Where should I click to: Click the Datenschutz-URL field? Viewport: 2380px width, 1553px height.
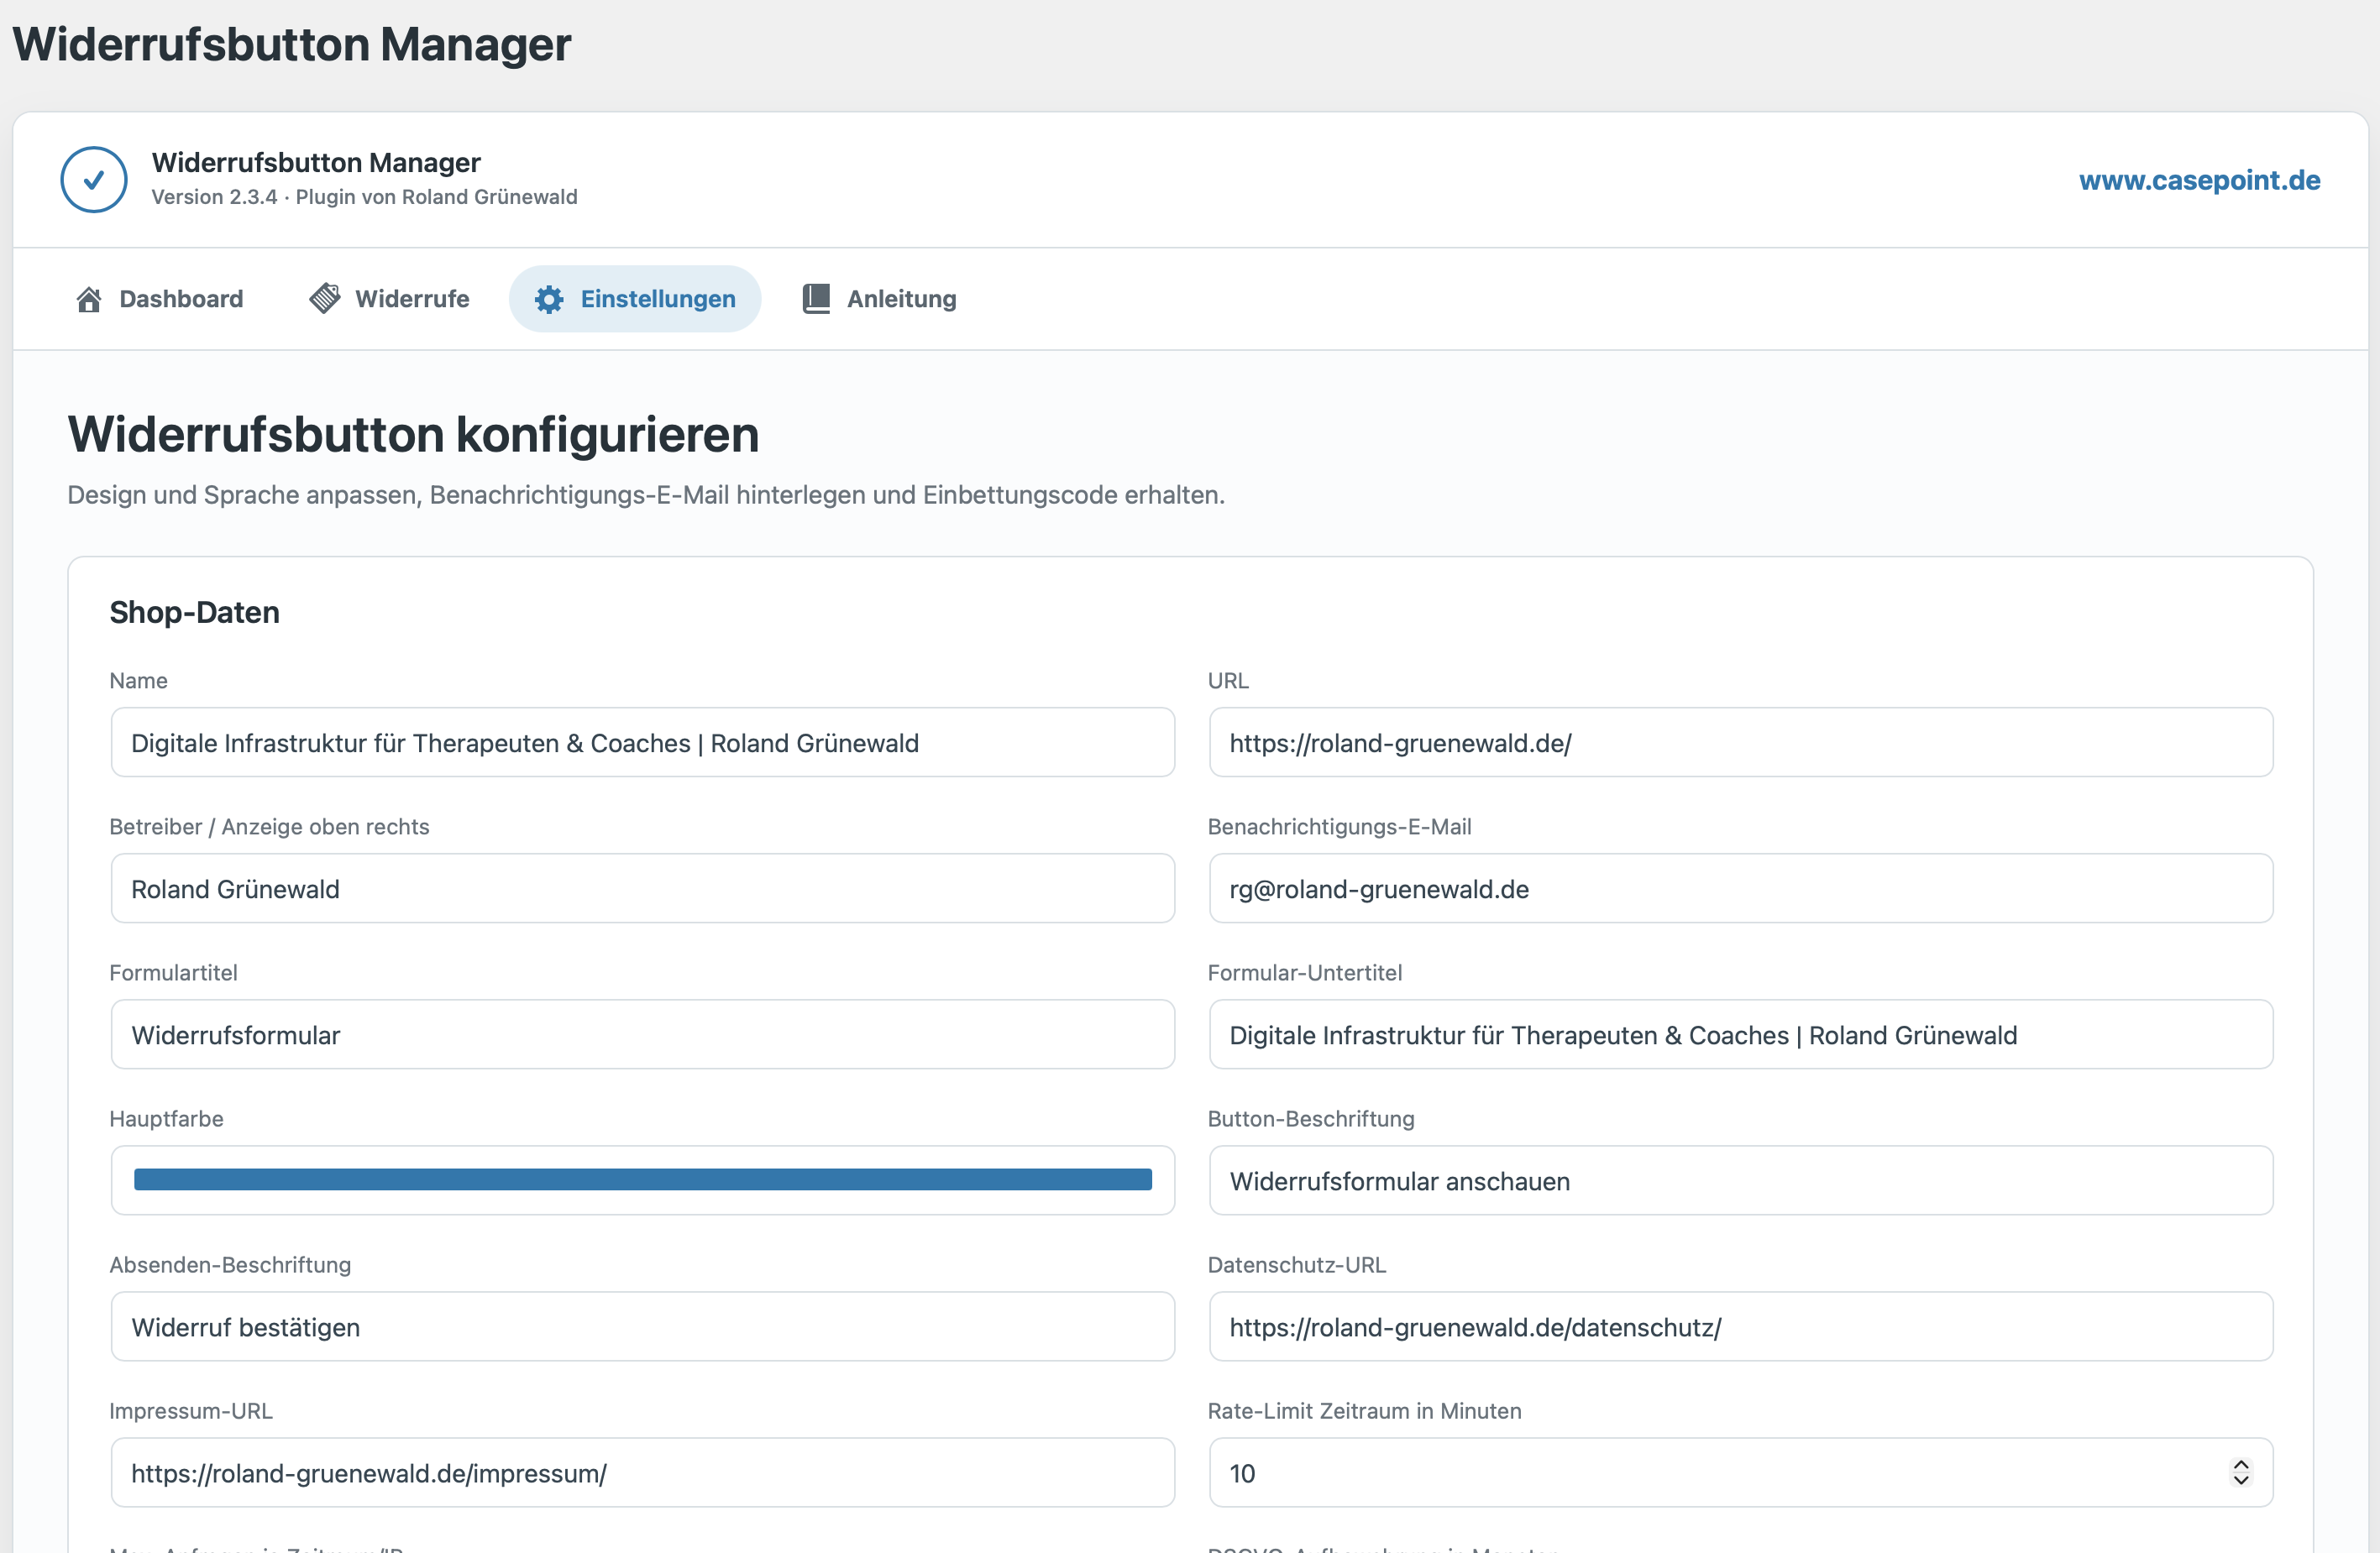(1741, 1326)
